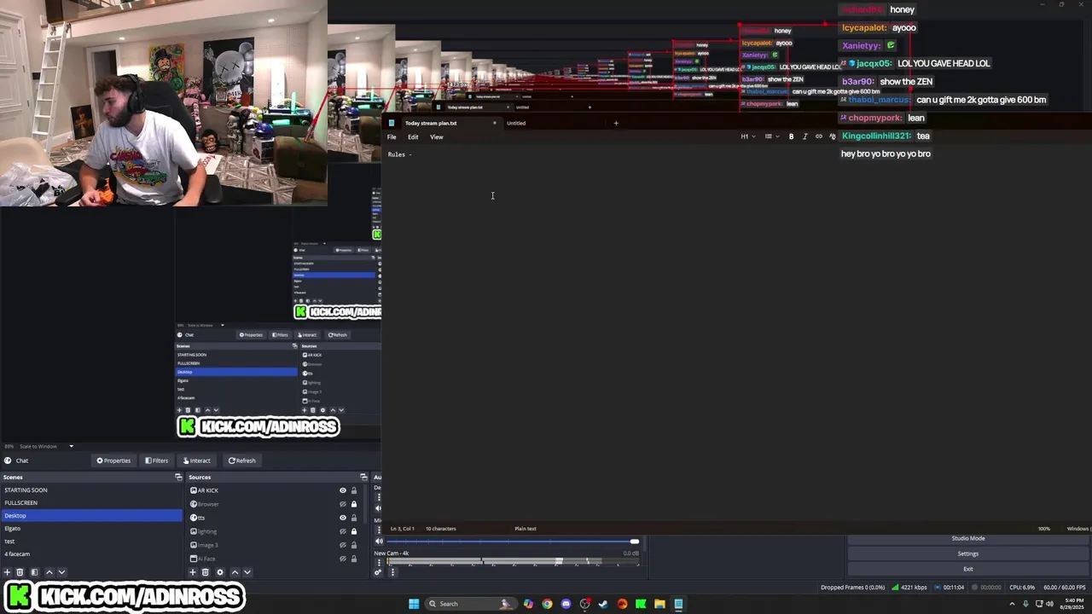Open source Filters button
1092x614 pixels.
click(157, 460)
